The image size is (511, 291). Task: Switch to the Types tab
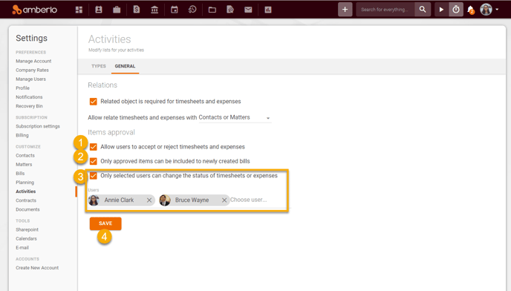(x=99, y=66)
